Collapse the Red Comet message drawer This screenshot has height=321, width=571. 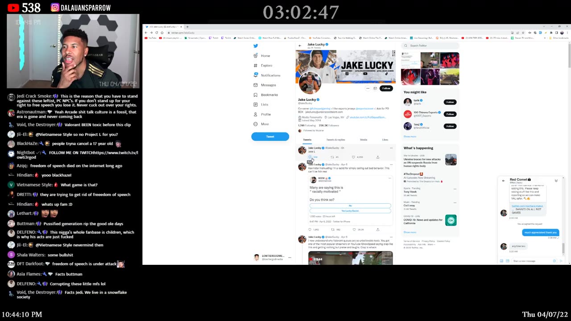[x=556, y=181]
